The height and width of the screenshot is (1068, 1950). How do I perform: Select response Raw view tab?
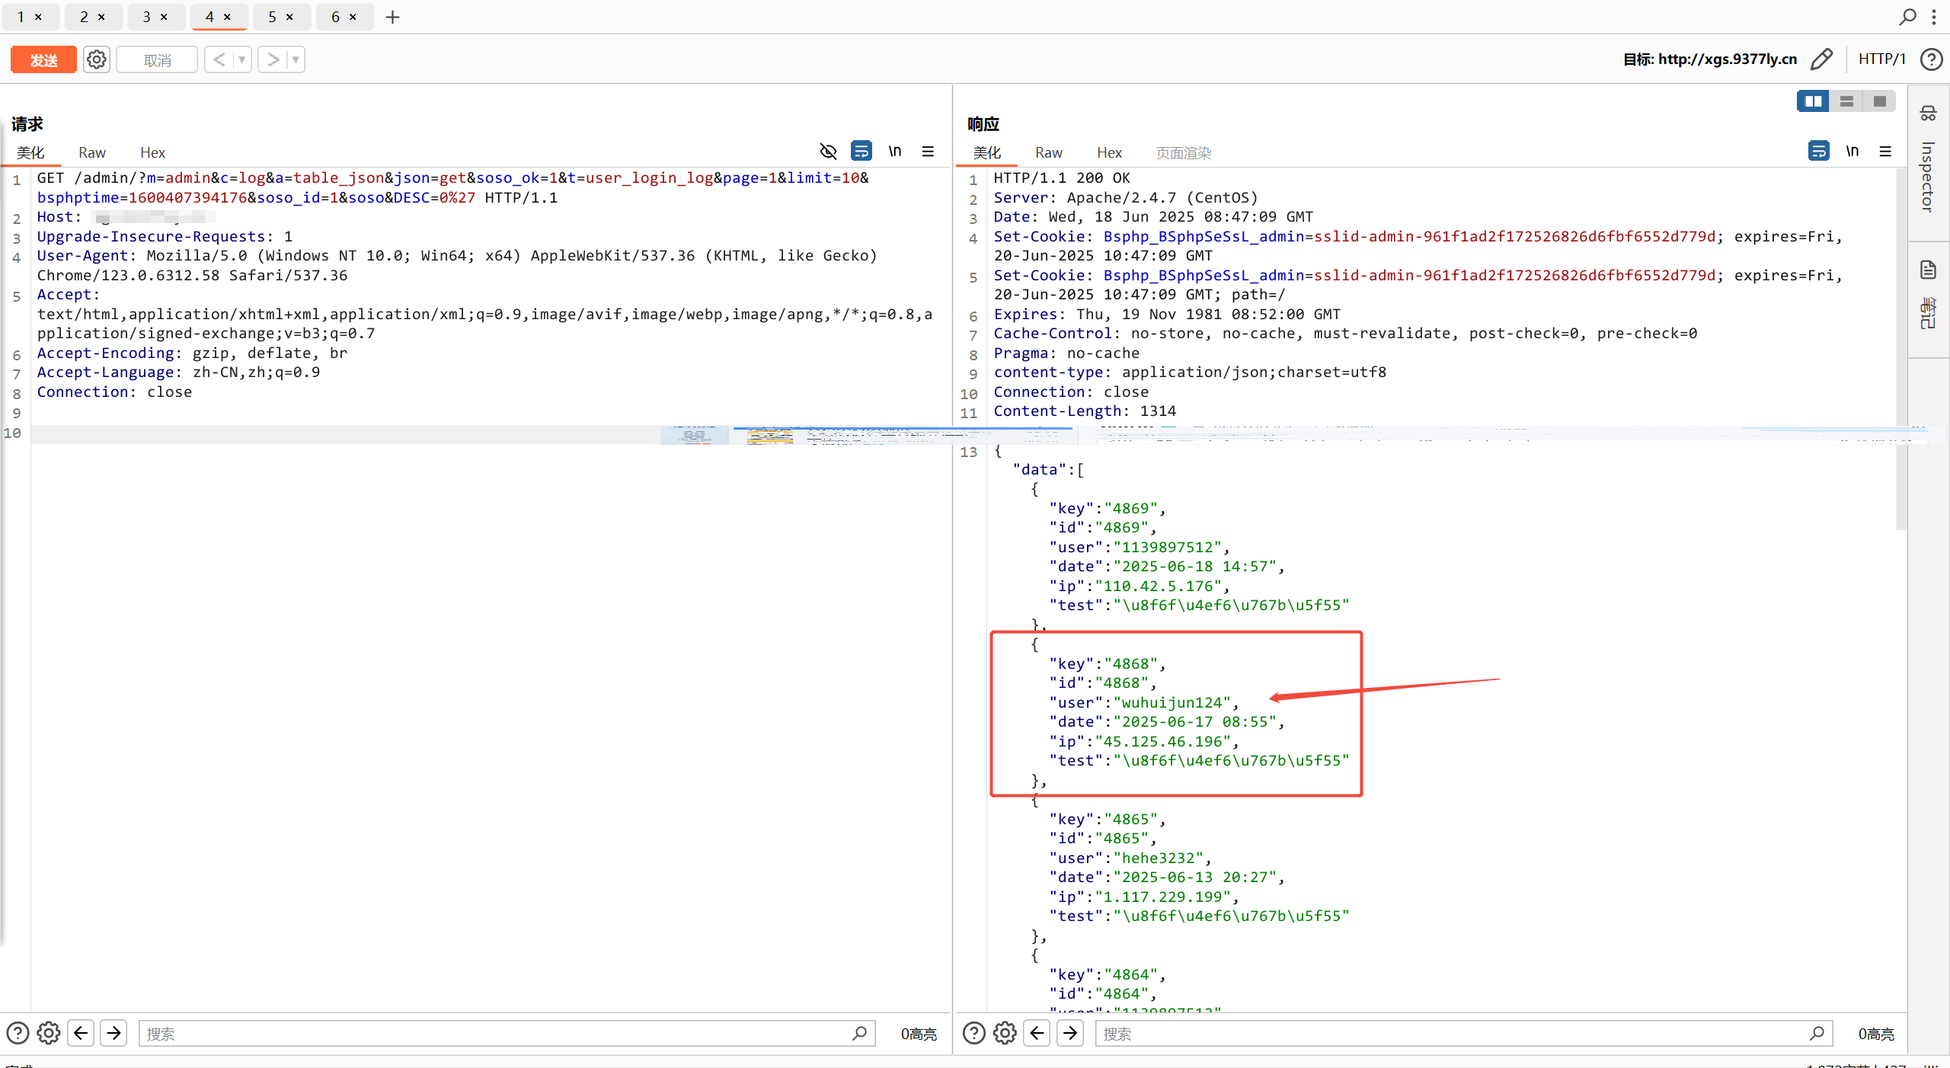[x=1049, y=152]
